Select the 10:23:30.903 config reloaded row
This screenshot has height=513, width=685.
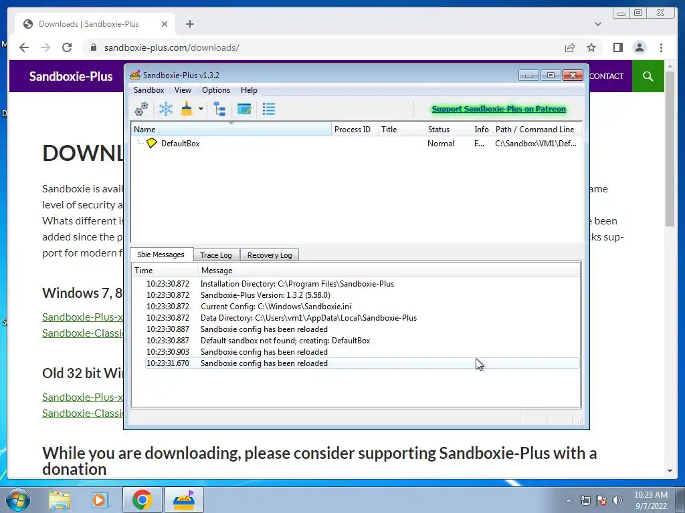click(362, 352)
